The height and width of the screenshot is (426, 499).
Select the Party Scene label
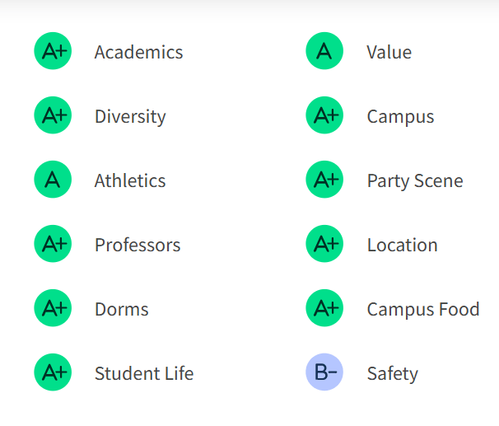(x=415, y=180)
